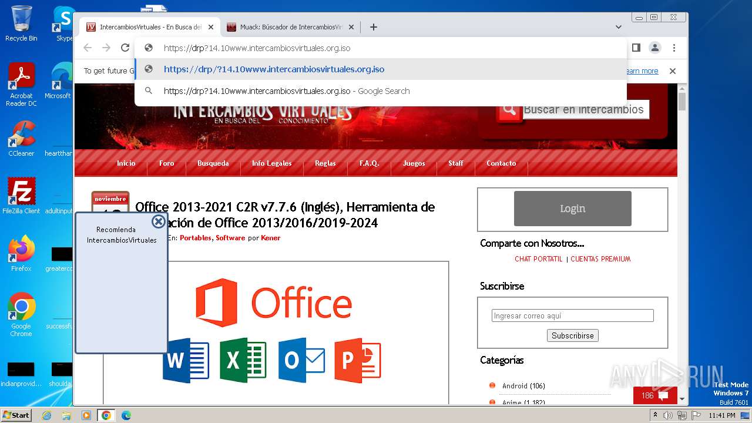The width and height of the screenshot is (752, 423).
Task: Open the CCleaner desktop icon
Action: 21,139
